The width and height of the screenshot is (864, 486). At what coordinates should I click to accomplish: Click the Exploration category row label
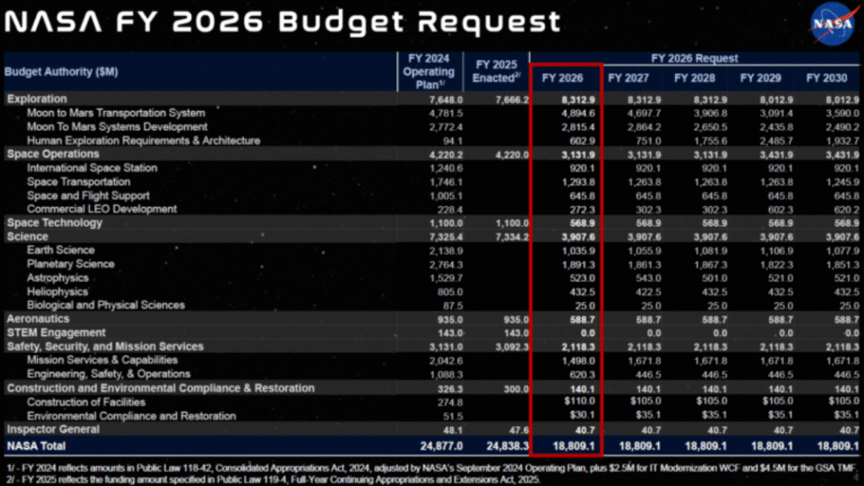click(37, 99)
